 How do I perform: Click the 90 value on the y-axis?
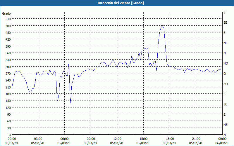[9, 114]
